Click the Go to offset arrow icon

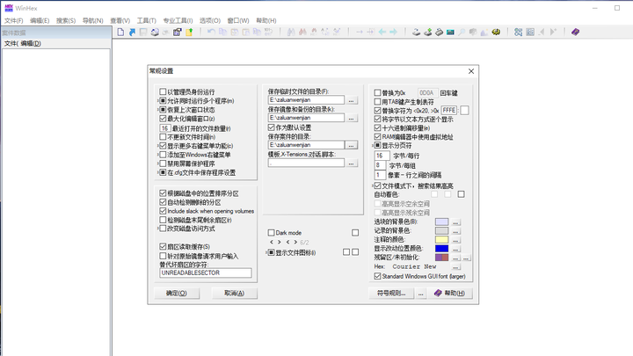tap(360, 32)
